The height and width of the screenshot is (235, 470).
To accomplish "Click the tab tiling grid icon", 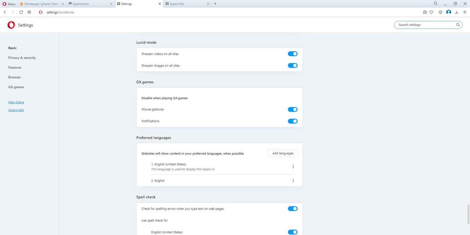I will tap(29, 12).
